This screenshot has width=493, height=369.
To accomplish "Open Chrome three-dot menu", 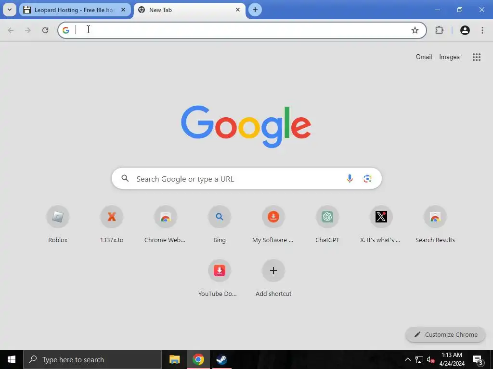I will 482,30.
